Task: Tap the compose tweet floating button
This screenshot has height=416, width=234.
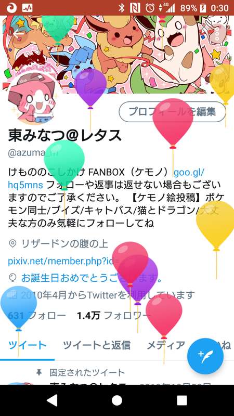Action: click(x=205, y=356)
